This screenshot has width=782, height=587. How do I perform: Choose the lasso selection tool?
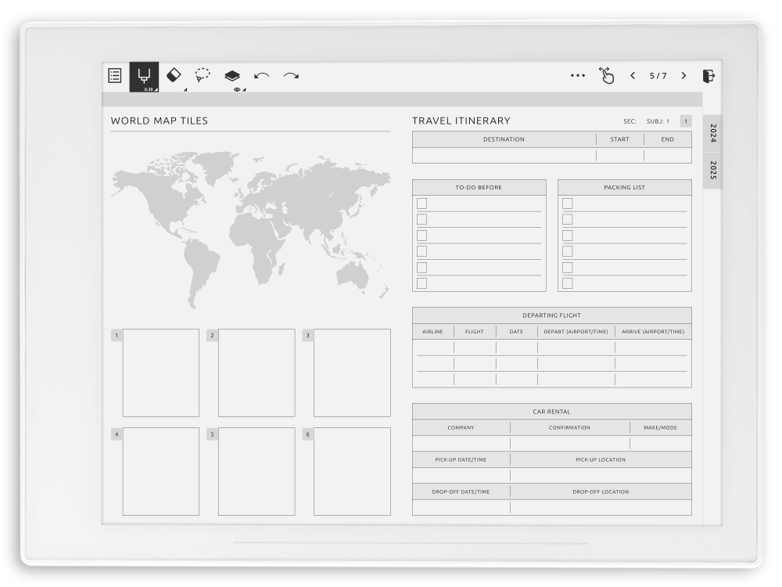point(203,75)
